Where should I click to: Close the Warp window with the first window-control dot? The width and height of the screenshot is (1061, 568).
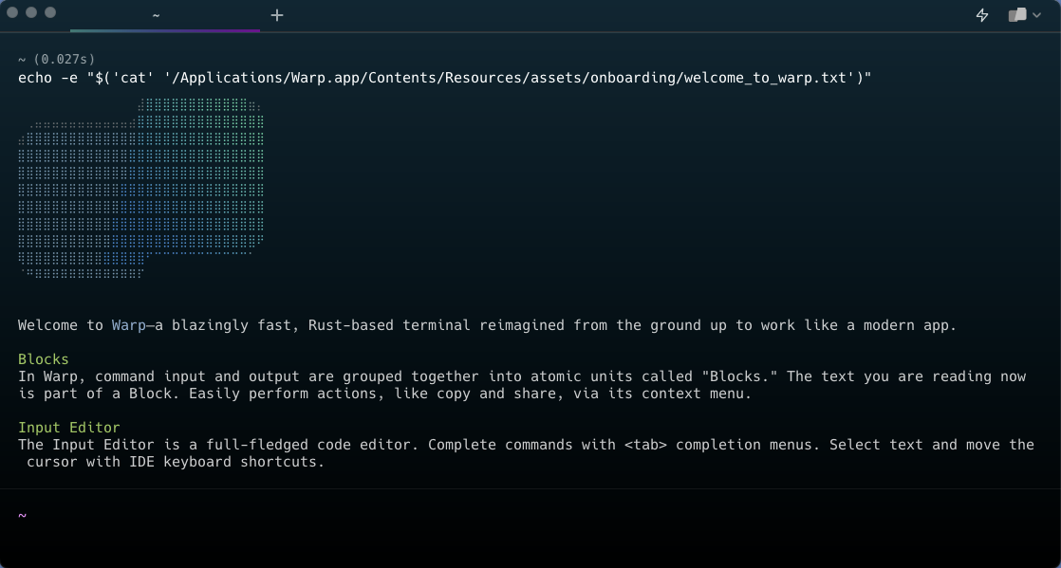(x=13, y=12)
